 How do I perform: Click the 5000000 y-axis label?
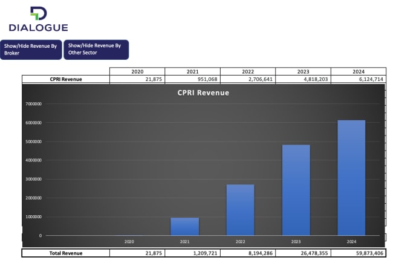tap(34, 141)
